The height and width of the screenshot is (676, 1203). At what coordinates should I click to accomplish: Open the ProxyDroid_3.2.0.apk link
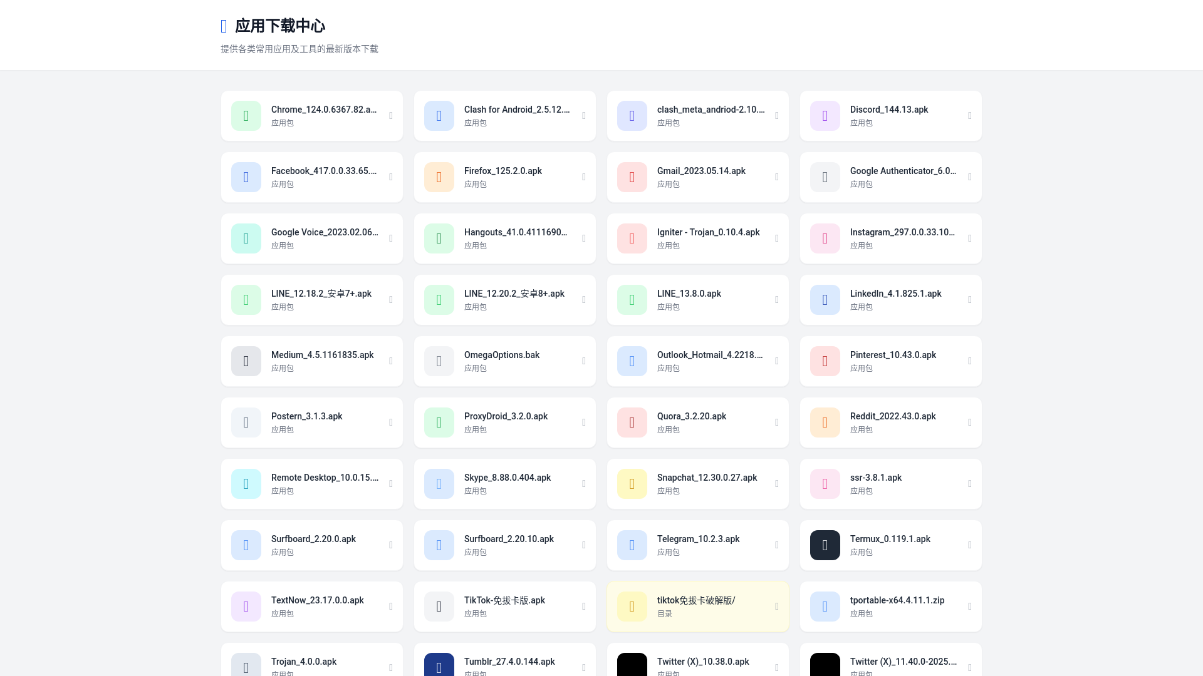[505, 422]
